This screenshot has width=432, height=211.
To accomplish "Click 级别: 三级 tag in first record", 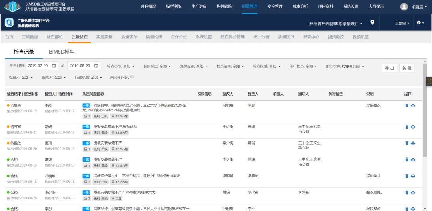I will point(100,116).
